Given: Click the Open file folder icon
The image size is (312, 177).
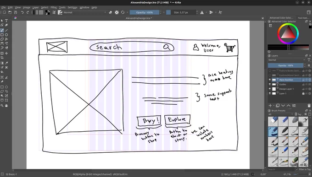Looking at the screenshot, I should pyautogui.click(x=10, y=12).
